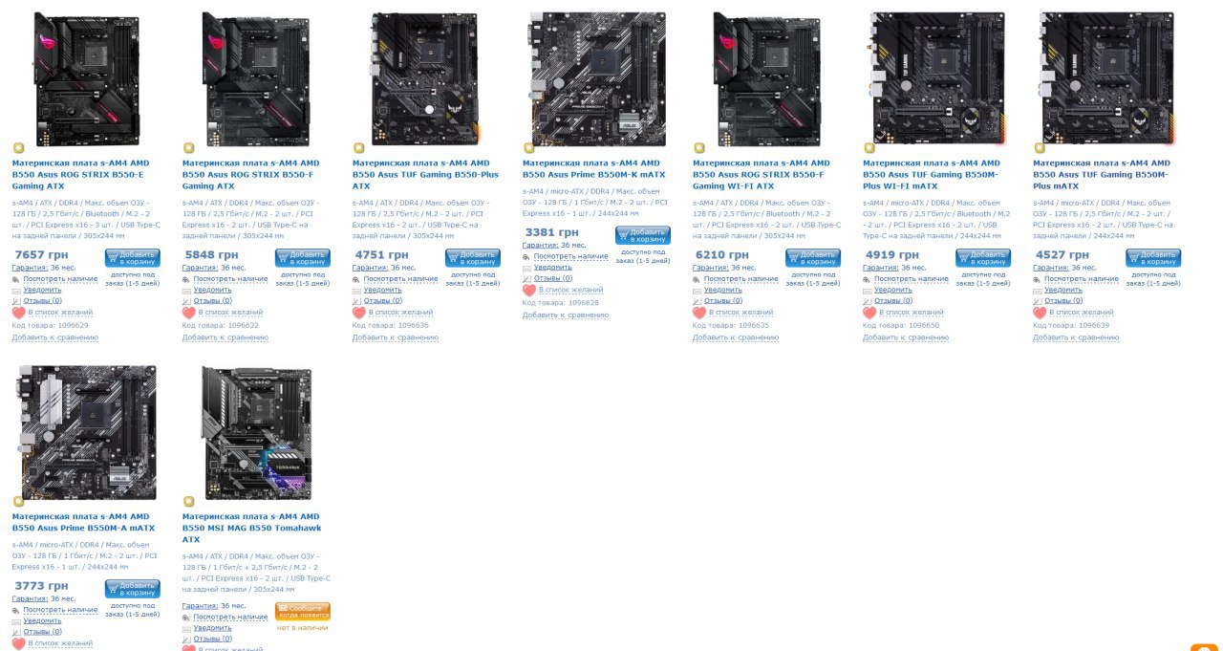1223x651 pixels.
Task: Click gold badge icon under ROG STRIX B550-E image
Action: 18,148
